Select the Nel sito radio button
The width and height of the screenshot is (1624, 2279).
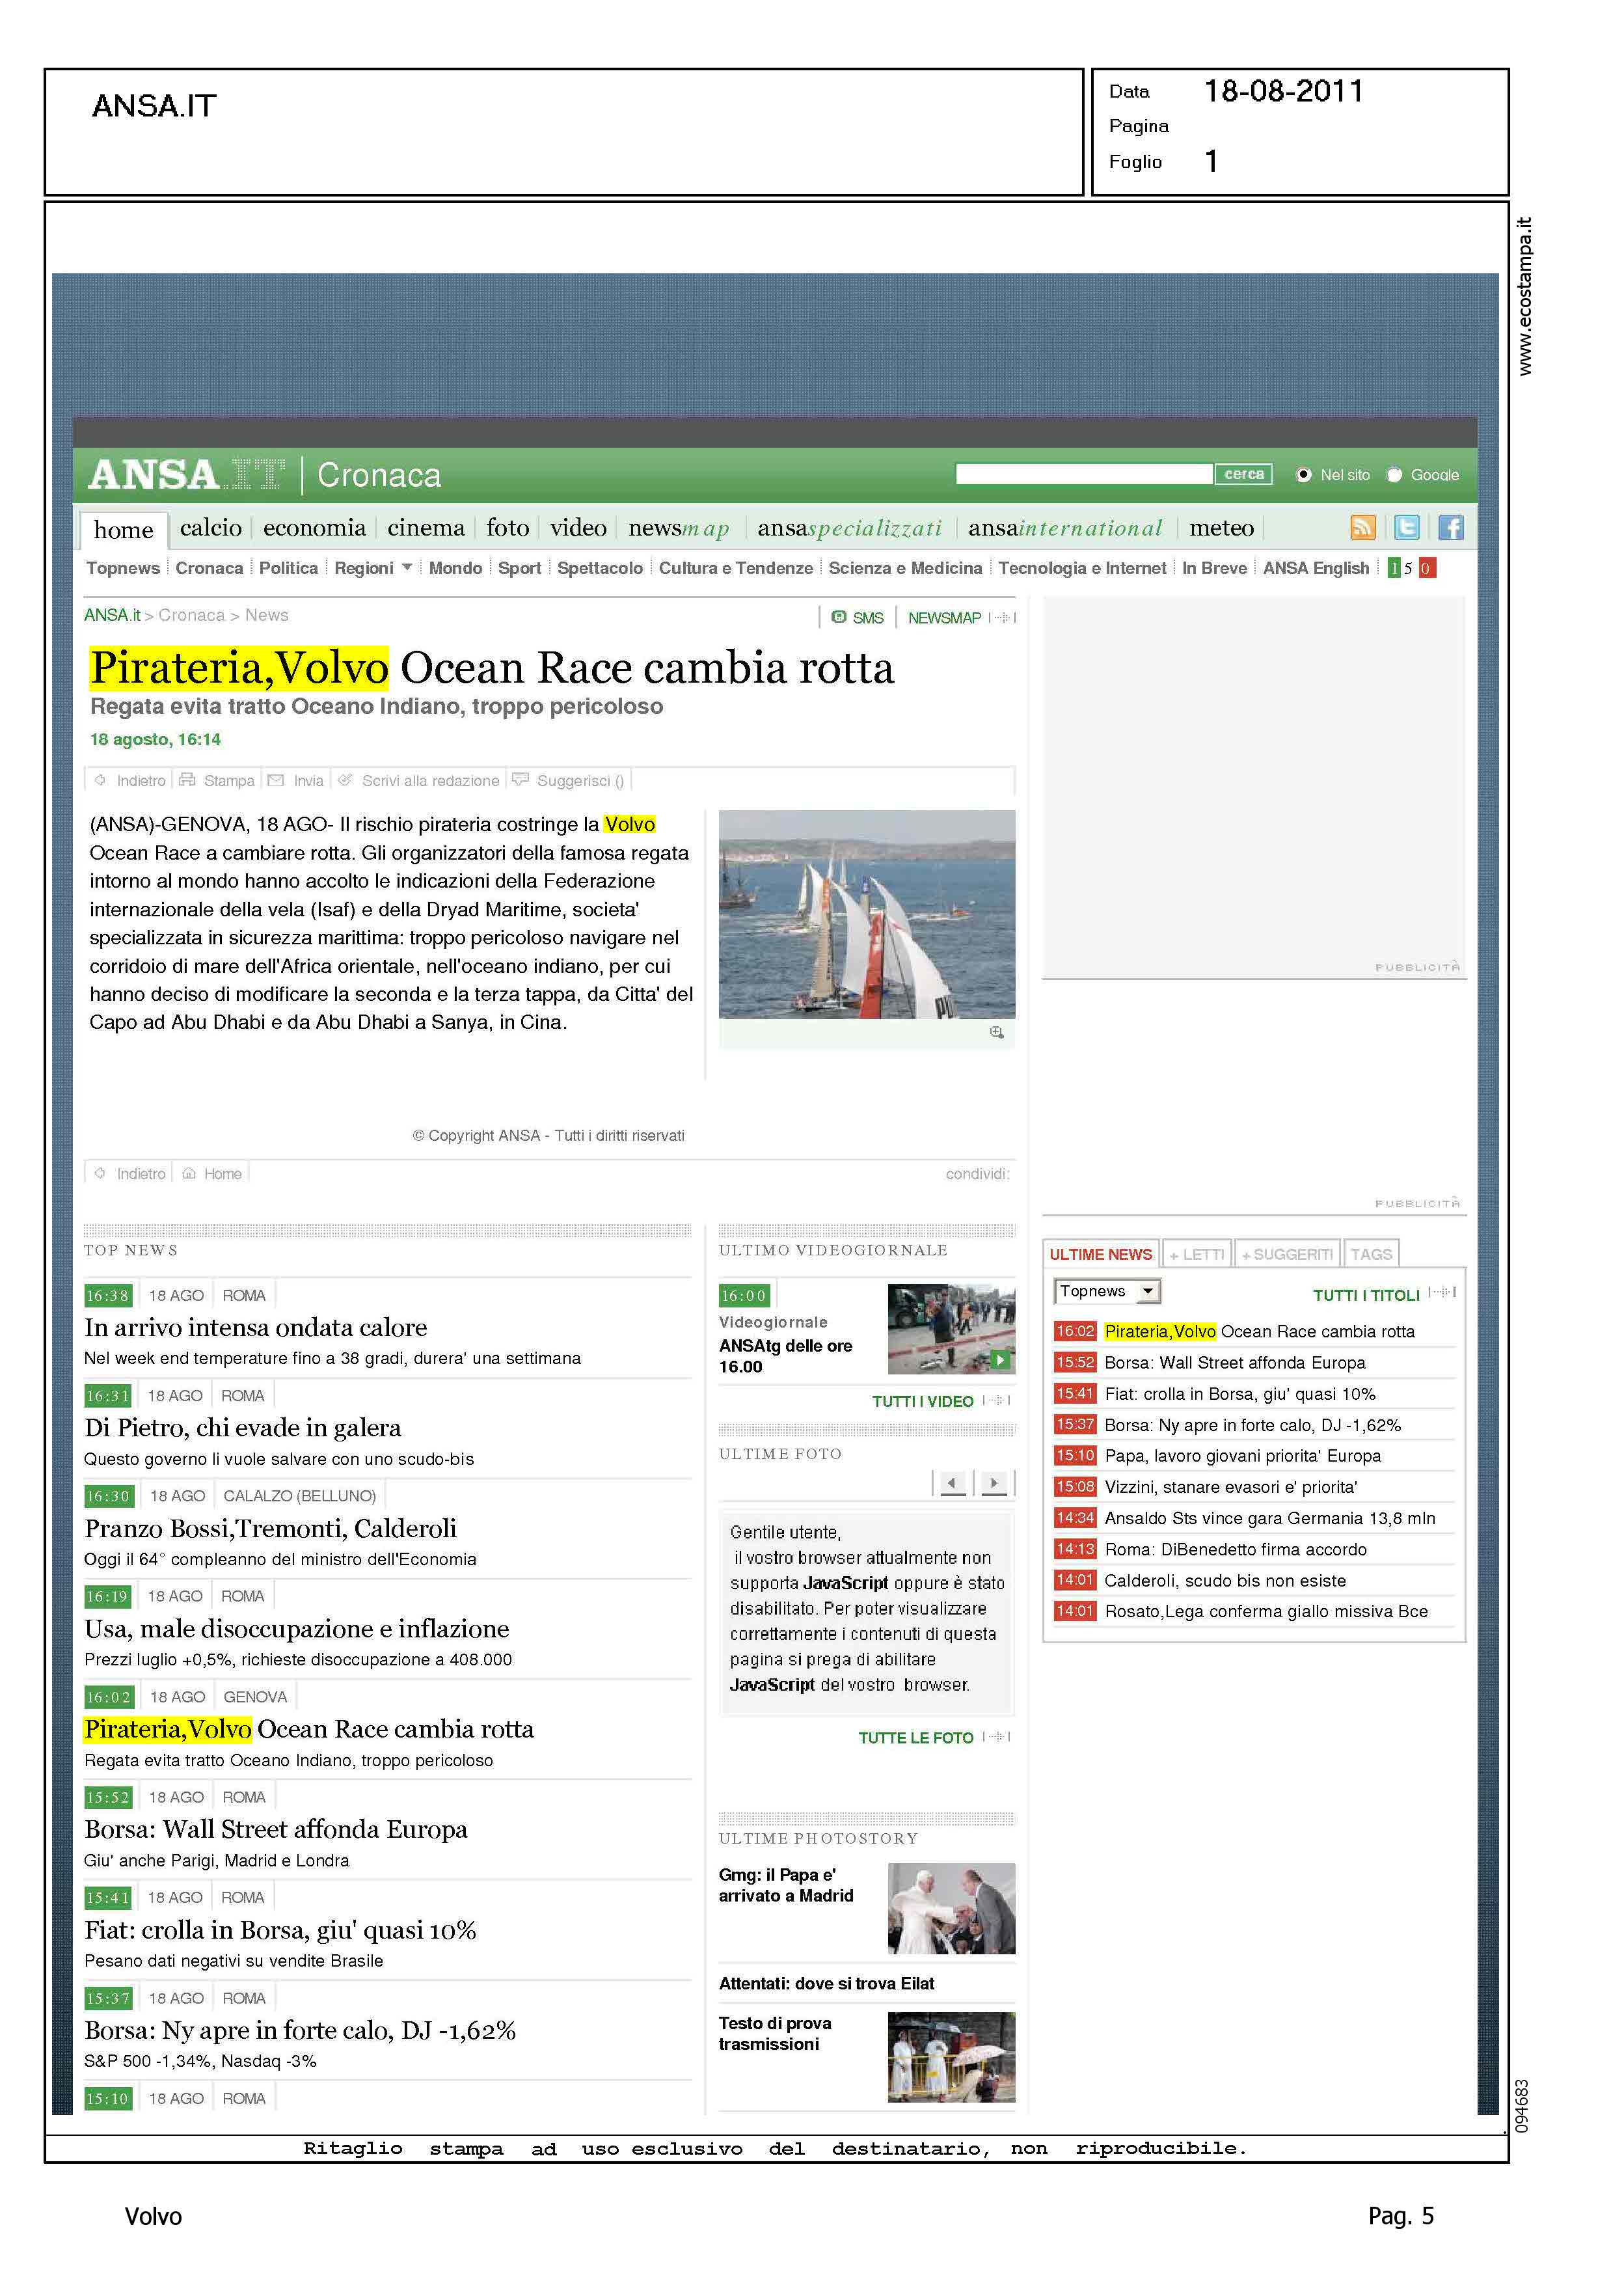pos(1303,475)
